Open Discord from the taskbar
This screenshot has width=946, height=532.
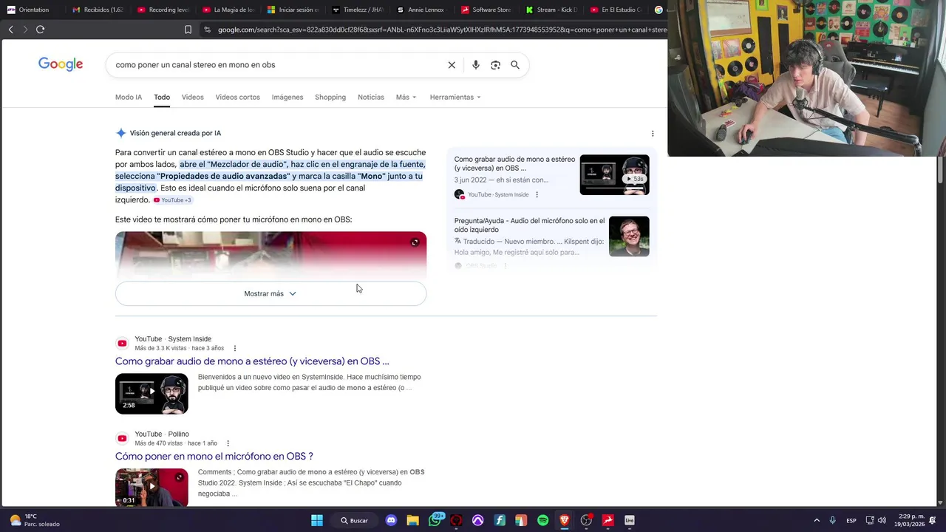pos(391,520)
